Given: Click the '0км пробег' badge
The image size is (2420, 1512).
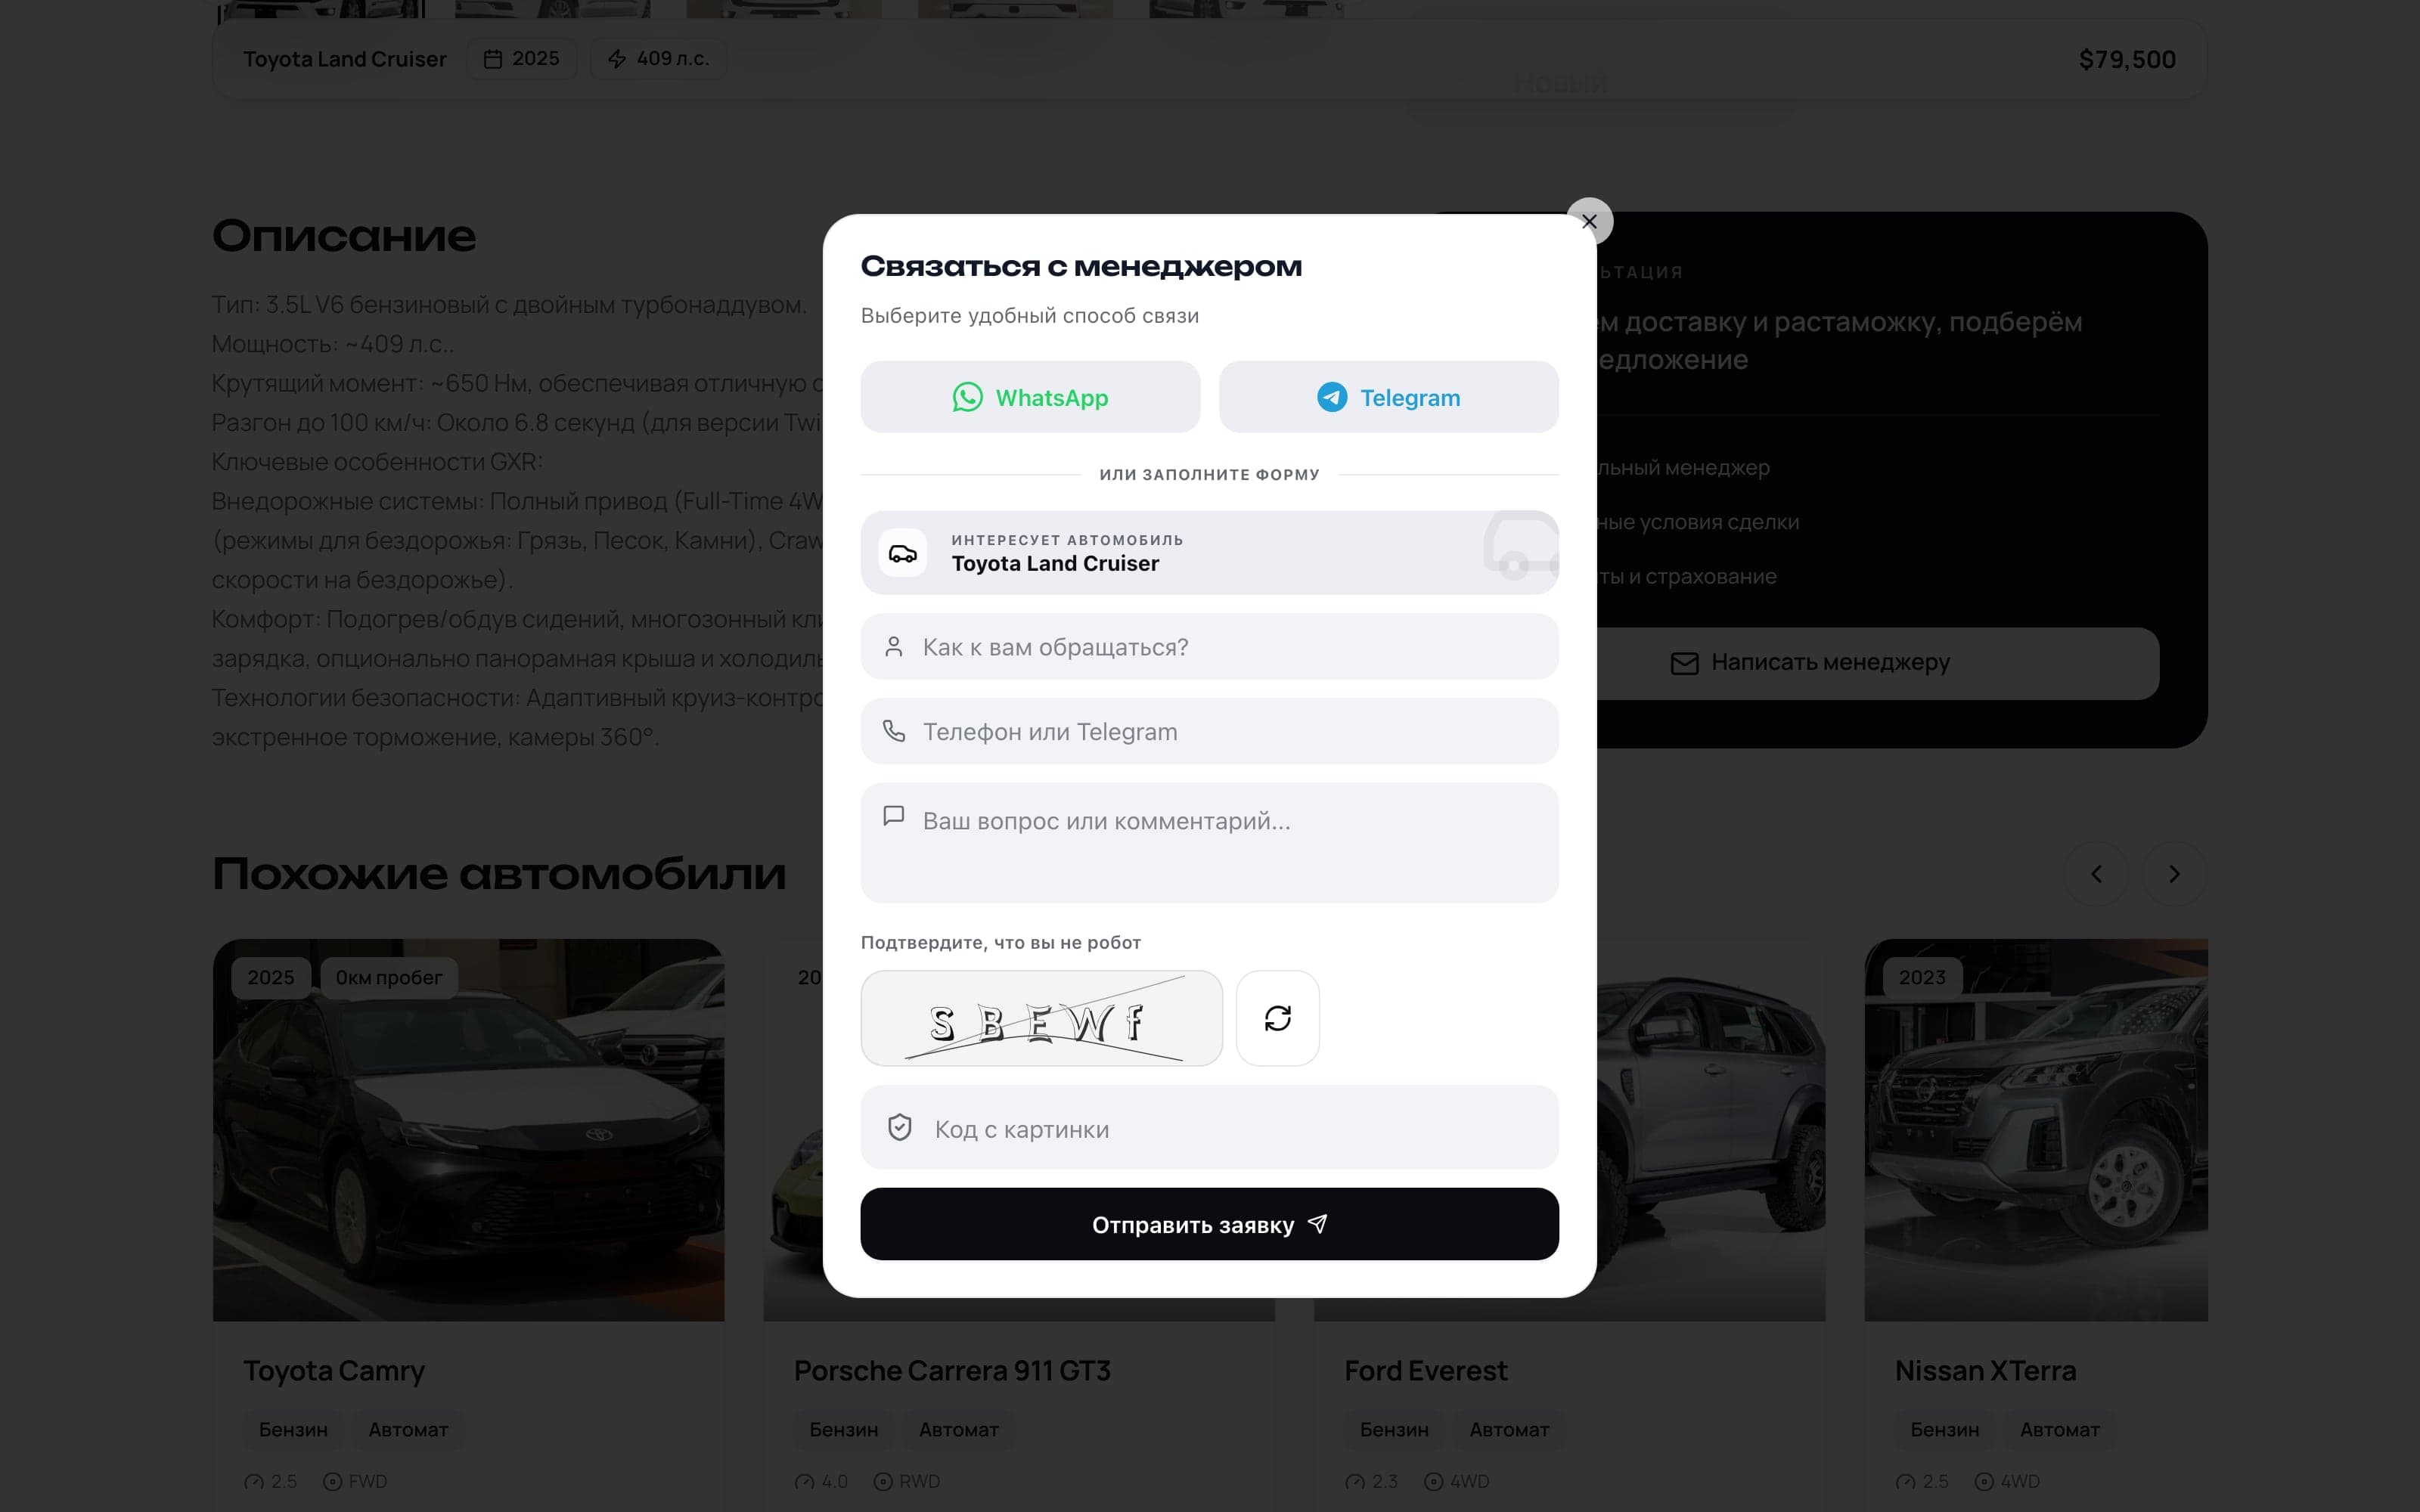Looking at the screenshot, I should tap(389, 977).
